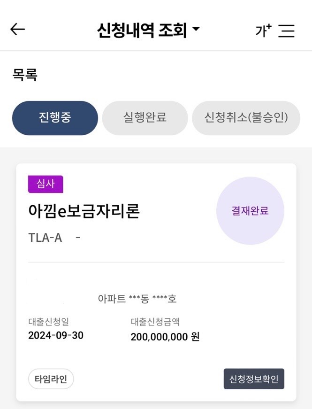Screen dimensions: 312x409
Task: Select the 진행중 tab
Action: click(x=55, y=118)
